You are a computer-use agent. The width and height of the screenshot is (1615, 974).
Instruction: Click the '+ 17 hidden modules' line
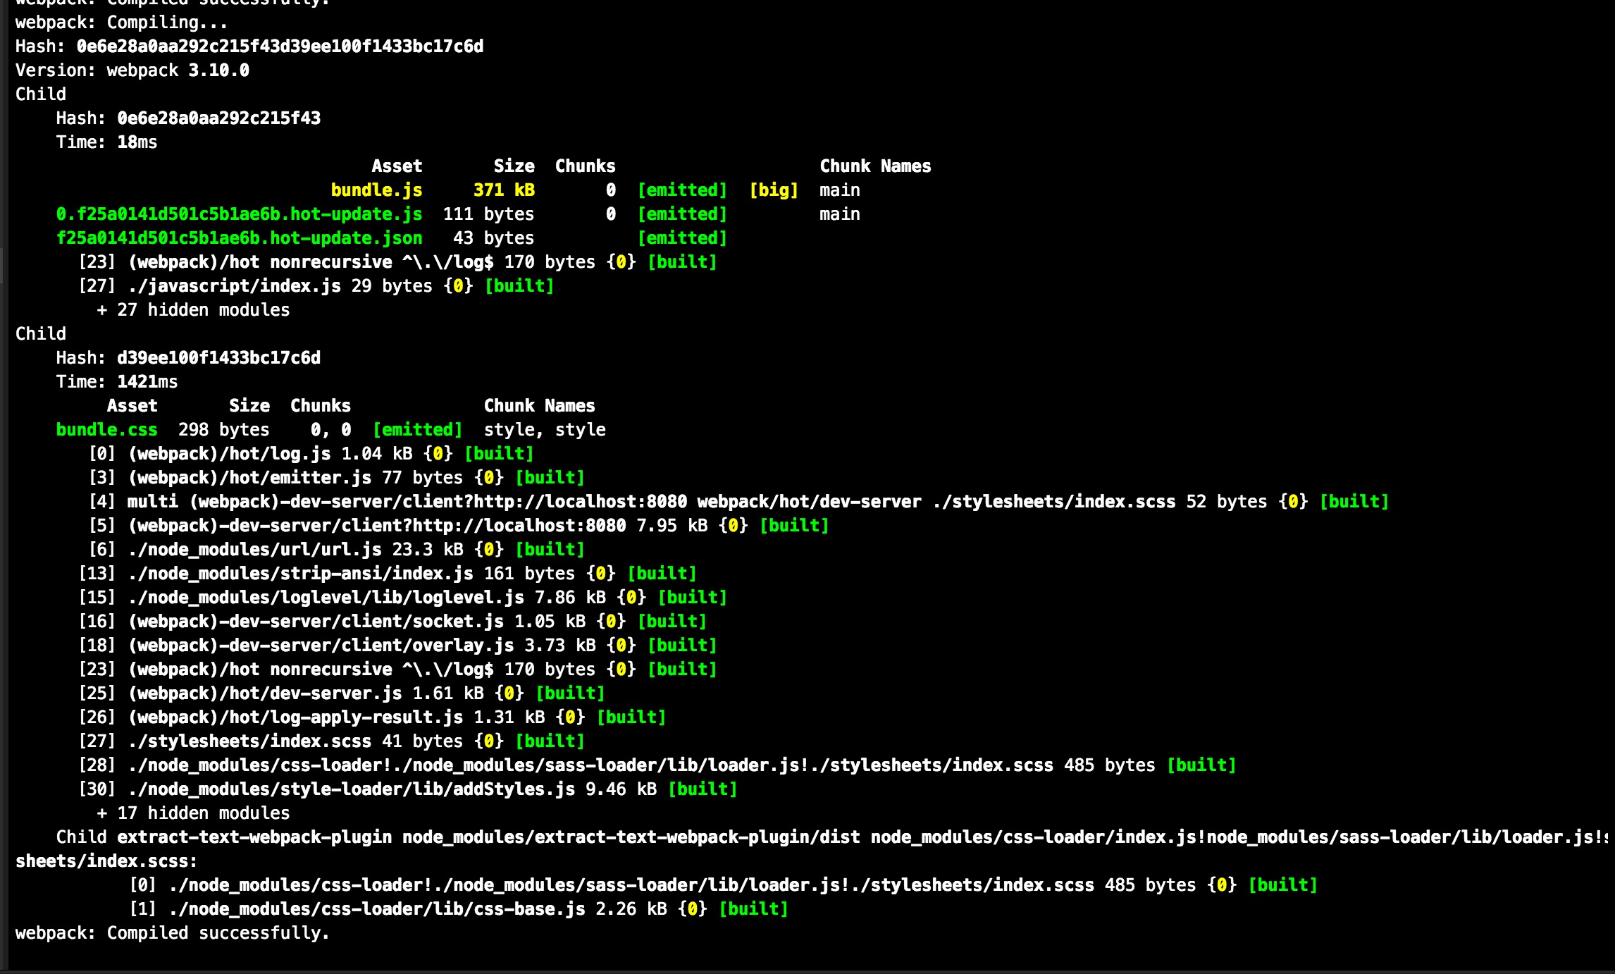point(193,813)
